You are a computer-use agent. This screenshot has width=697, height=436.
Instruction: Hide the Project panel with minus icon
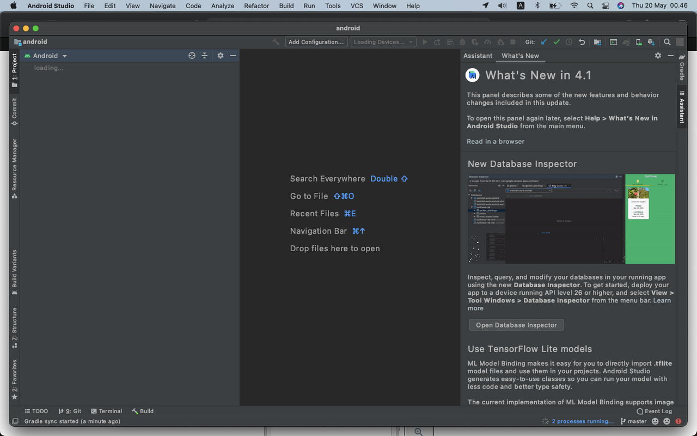point(233,56)
